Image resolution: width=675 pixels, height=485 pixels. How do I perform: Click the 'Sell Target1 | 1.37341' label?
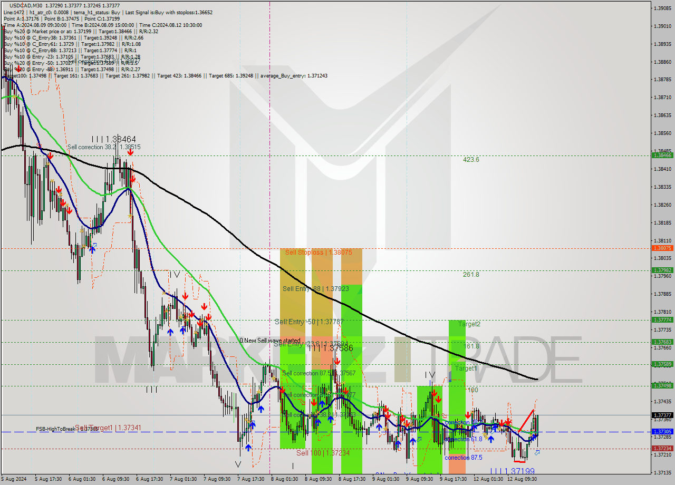click(x=108, y=428)
